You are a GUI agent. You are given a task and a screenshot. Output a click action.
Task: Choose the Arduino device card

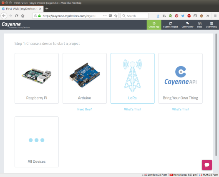pos(85,78)
